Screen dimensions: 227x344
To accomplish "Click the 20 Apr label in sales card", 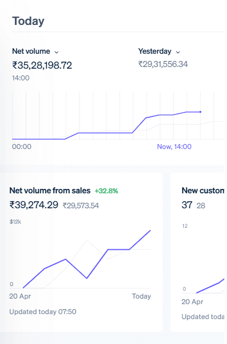I will click(x=20, y=296).
